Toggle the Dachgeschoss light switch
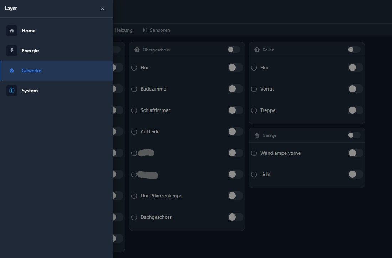The image size is (392, 258). tap(235, 217)
